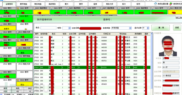Click the 关闭 button

click(177, 28)
